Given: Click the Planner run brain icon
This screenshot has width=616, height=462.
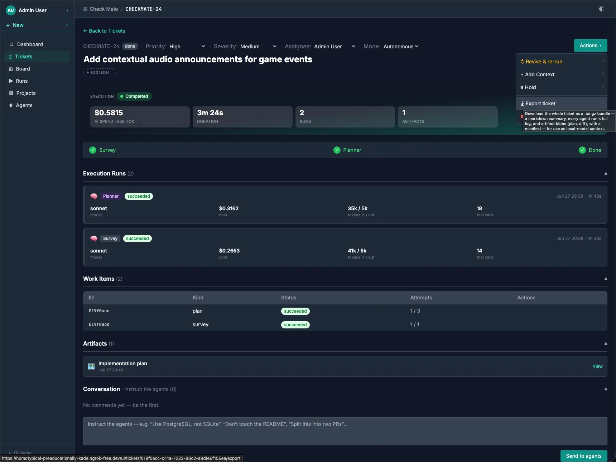Looking at the screenshot, I should pyautogui.click(x=94, y=196).
